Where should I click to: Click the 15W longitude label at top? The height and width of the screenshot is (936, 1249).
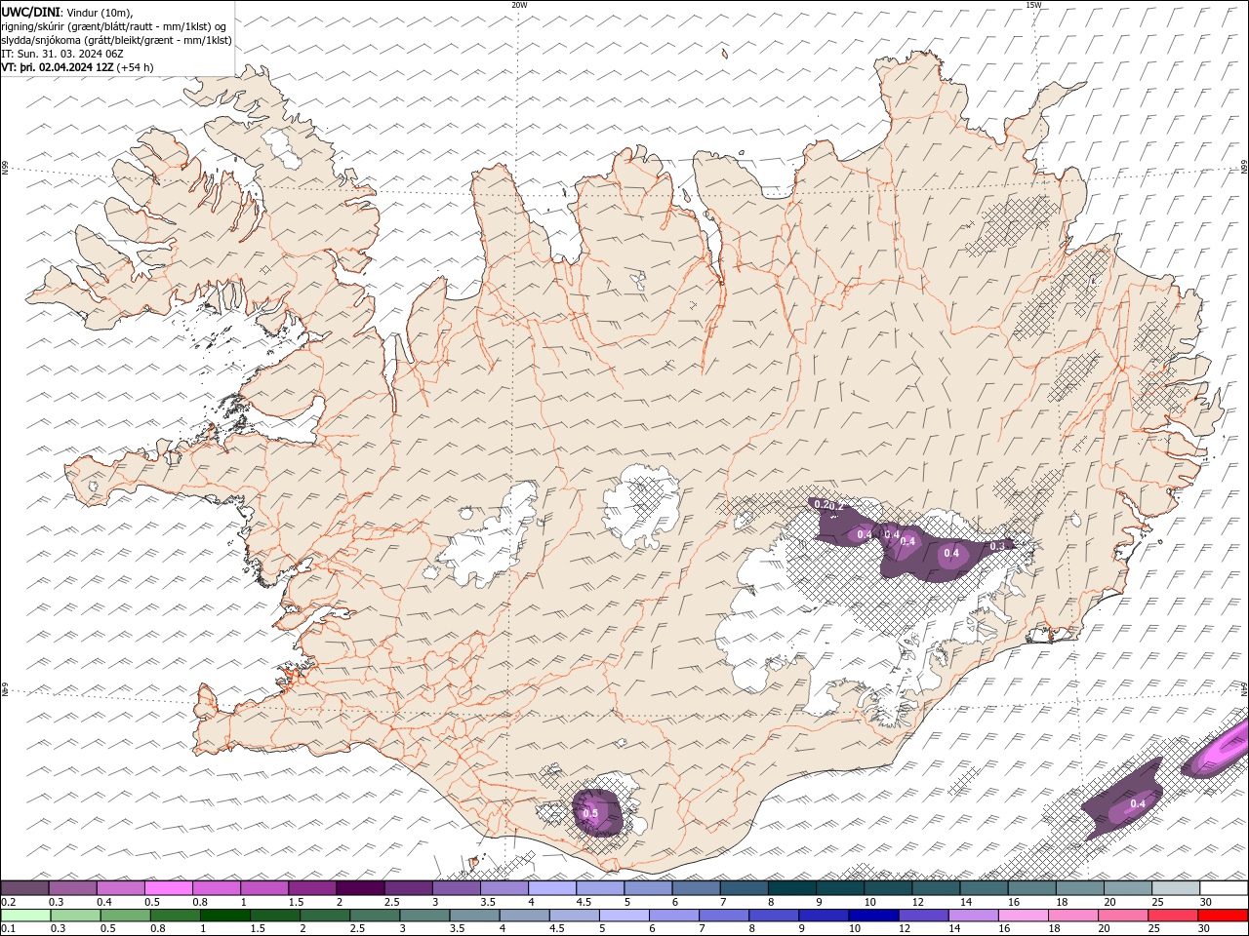pyautogui.click(x=1033, y=5)
